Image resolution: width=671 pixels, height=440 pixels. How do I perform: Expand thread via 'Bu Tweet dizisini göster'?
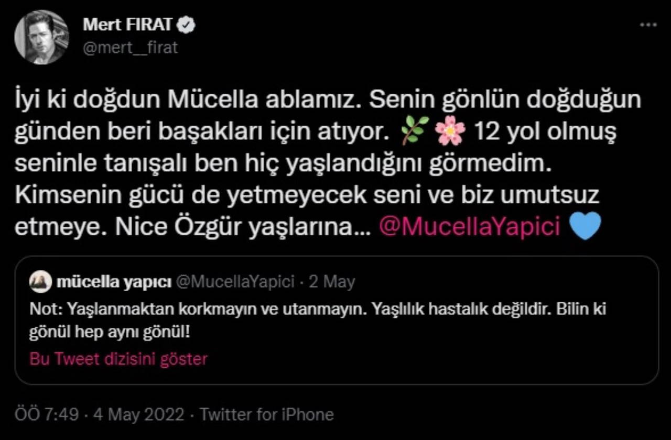pyautogui.click(x=118, y=359)
